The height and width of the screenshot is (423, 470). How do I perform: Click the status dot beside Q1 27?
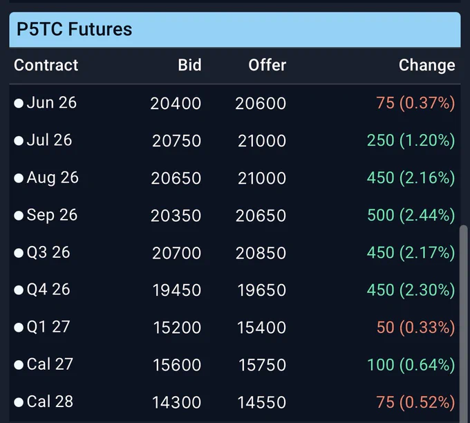19,328
